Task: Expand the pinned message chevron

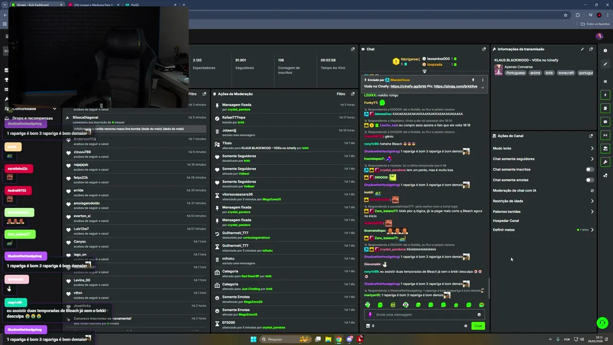Action: click(x=482, y=87)
